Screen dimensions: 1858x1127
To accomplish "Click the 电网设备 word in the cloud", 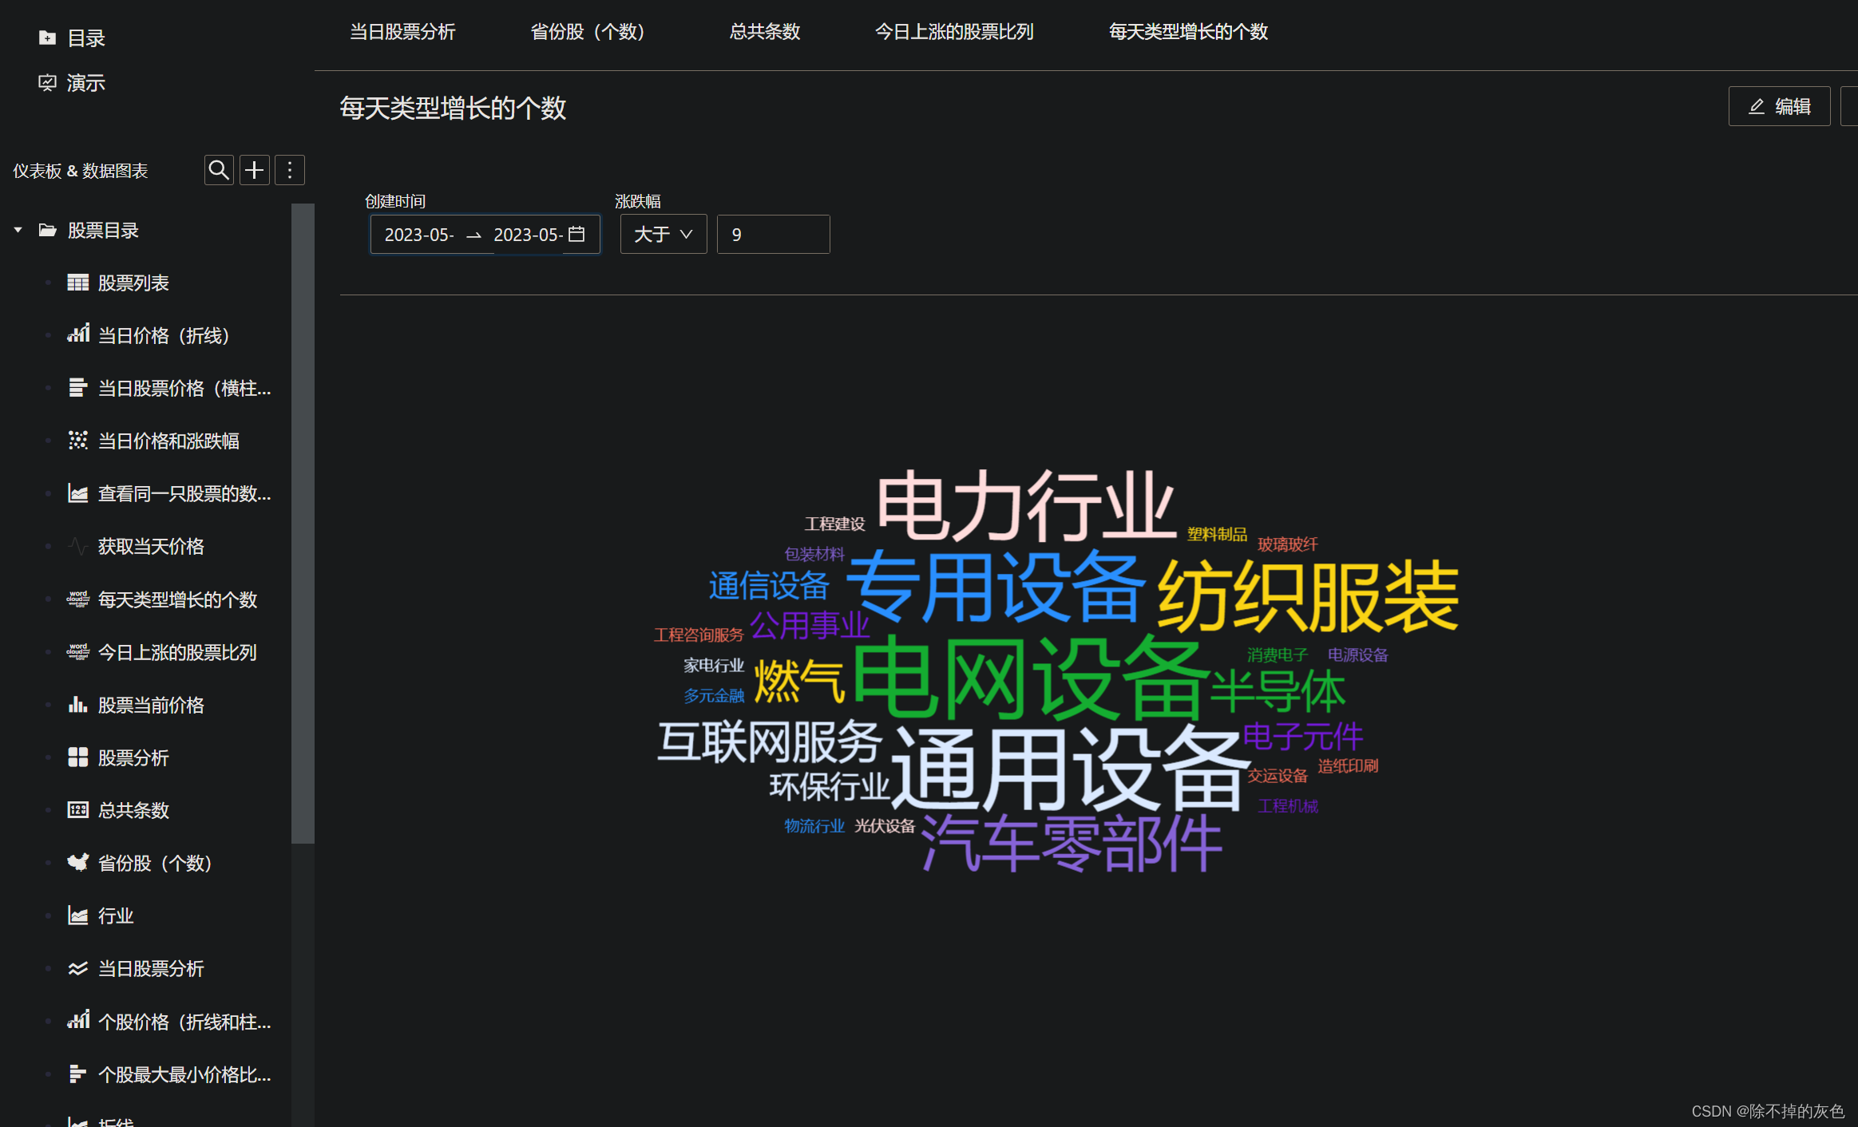I will tap(1030, 678).
